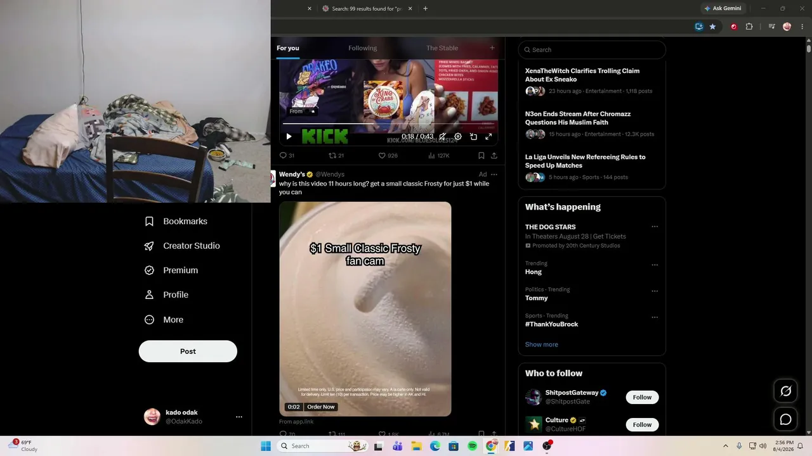Open Chrome media controls
812x456 pixels.
tap(771, 27)
